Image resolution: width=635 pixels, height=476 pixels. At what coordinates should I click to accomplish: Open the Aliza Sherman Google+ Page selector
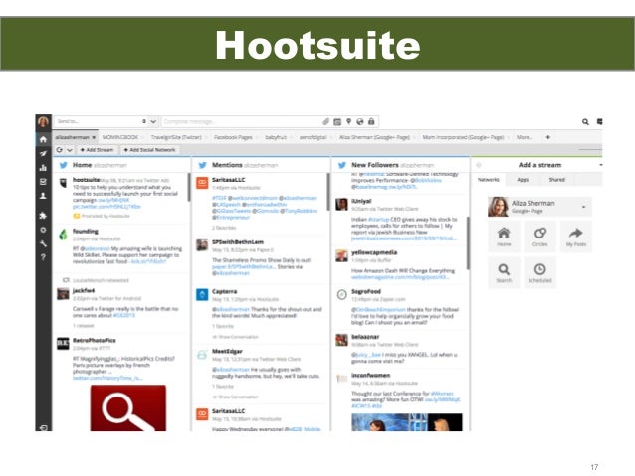click(539, 207)
